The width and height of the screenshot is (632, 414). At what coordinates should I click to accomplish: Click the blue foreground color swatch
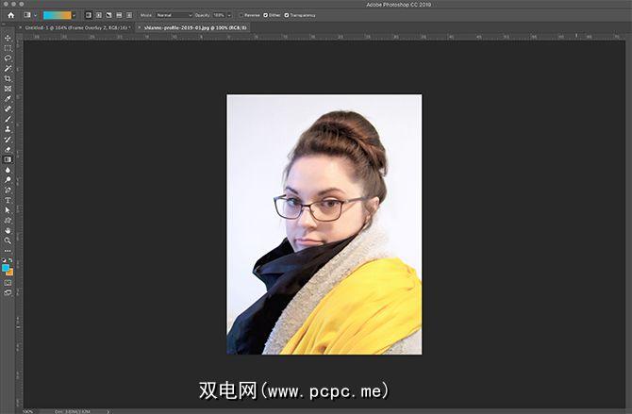[x=7, y=268]
